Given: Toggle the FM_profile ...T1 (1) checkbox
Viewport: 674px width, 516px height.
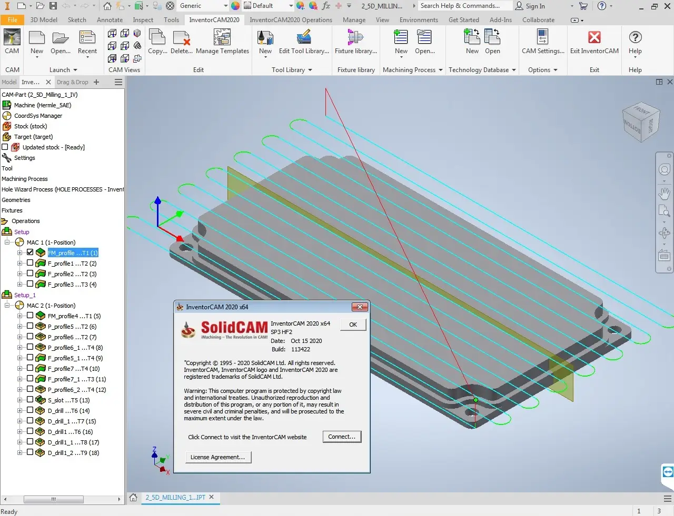Looking at the screenshot, I should coord(30,252).
